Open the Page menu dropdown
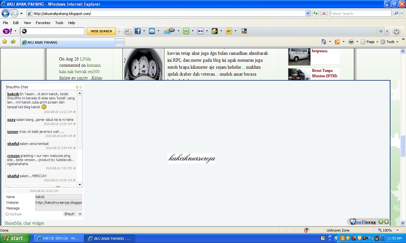The height and width of the screenshot is (243, 406). [369, 42]
